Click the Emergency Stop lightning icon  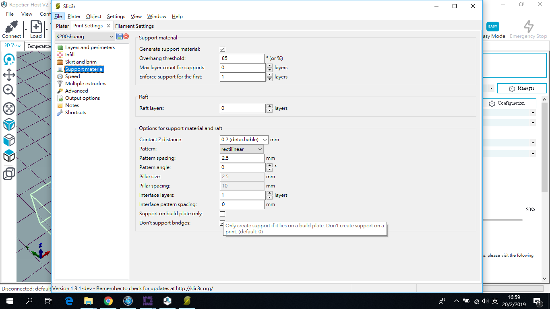coord(528,27)
